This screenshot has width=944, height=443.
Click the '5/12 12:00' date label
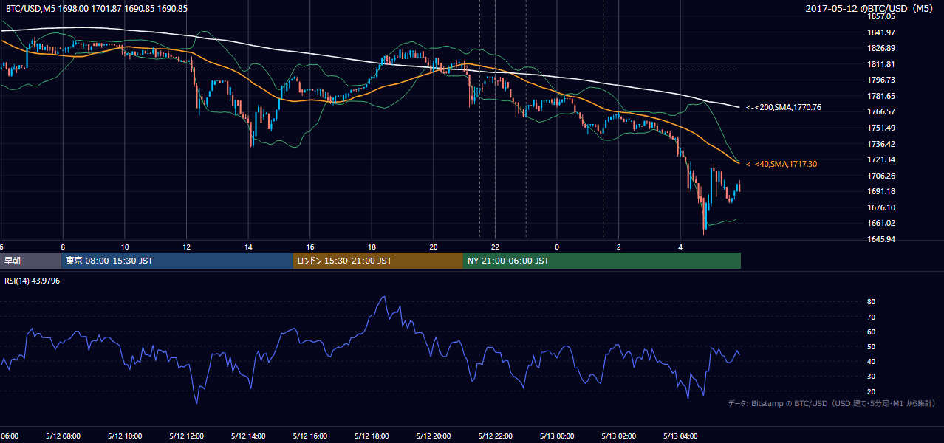point(185,436)
